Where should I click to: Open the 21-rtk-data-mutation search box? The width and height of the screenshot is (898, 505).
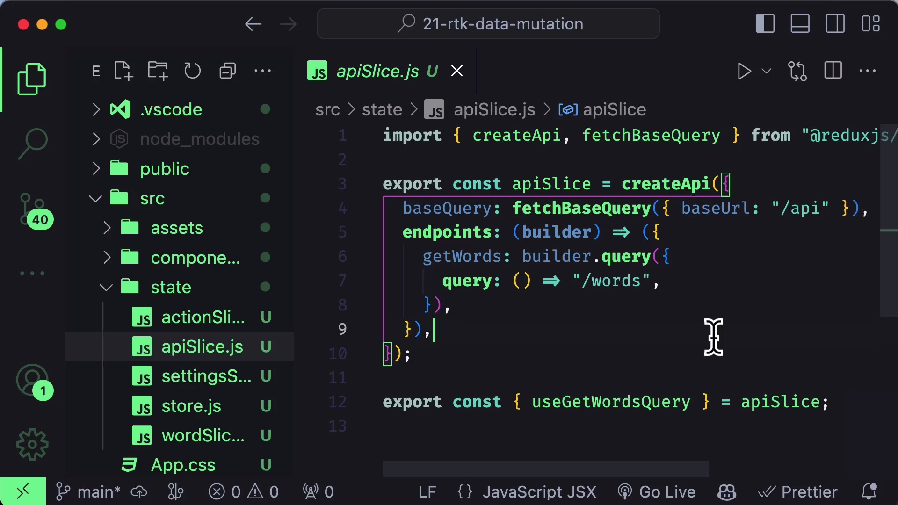488,23
